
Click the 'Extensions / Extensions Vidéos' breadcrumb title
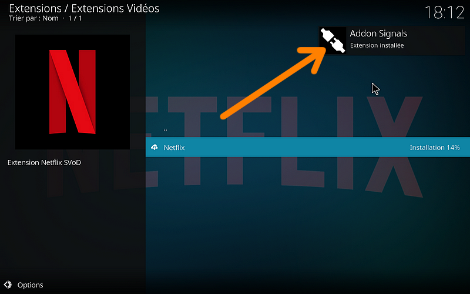click(x=84, y=8)
